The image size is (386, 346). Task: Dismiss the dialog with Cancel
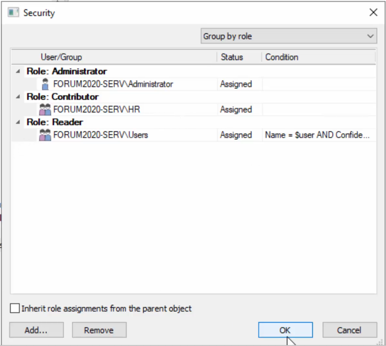point(349,330)
